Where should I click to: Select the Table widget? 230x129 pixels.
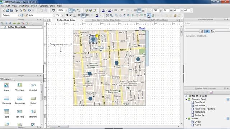click(x=6, y=113)
